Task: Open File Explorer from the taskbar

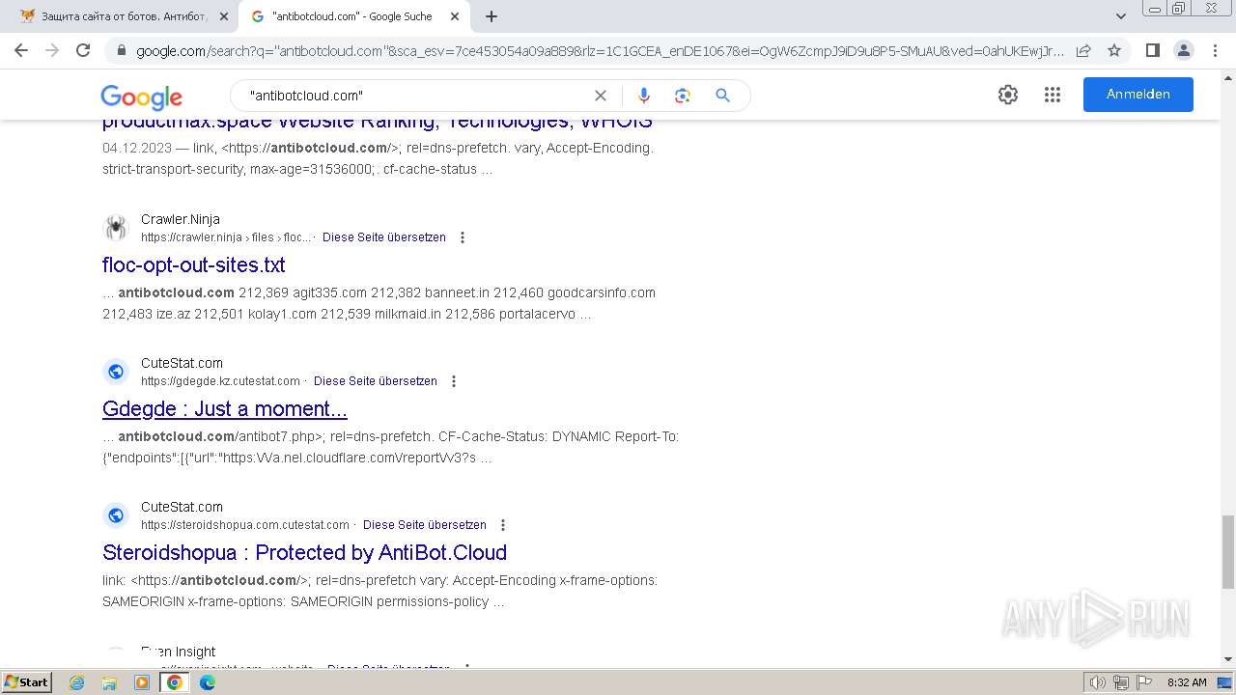Action: [x=109, y=682]
